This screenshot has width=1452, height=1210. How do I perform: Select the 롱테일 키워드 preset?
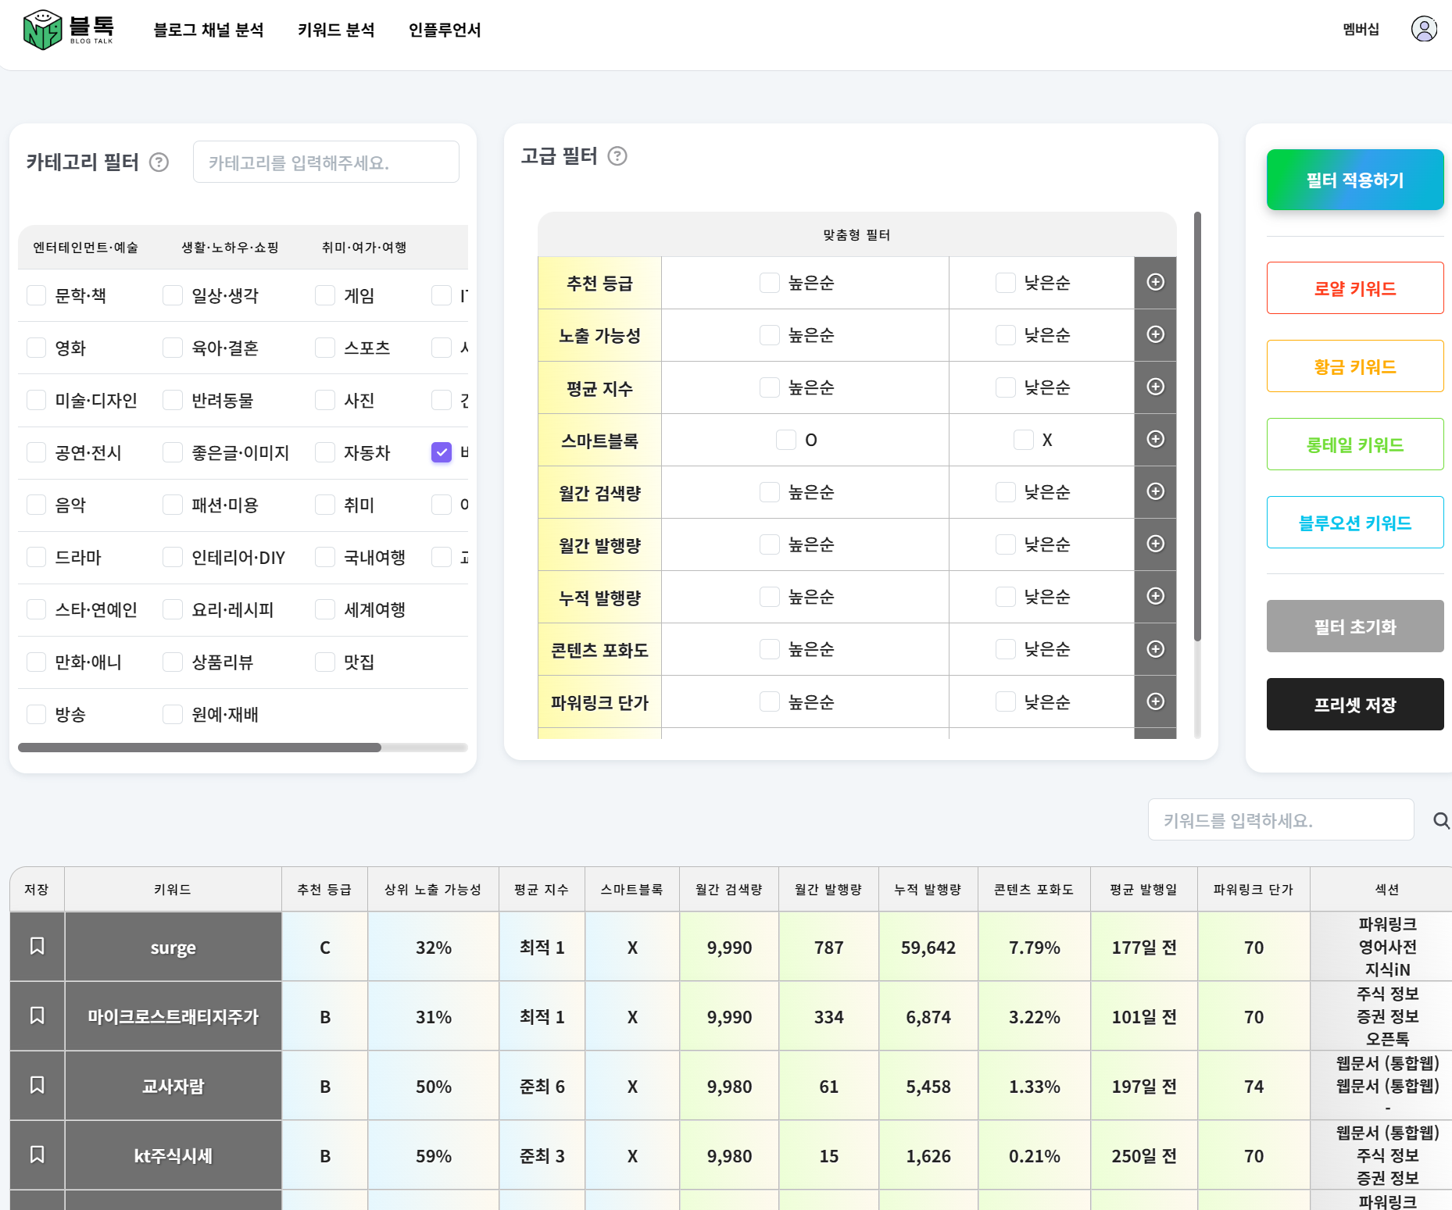click(x=1355, y=444)
